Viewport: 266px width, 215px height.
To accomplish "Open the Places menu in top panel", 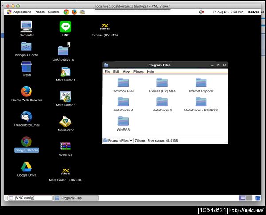I will [x=40, y=12].
